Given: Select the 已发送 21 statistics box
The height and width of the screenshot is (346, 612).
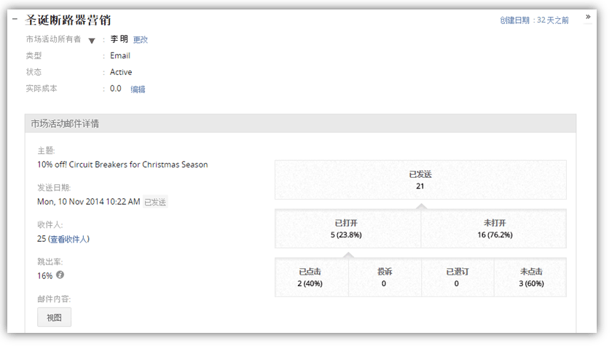Looking at the screenshot, I should 420,180.
